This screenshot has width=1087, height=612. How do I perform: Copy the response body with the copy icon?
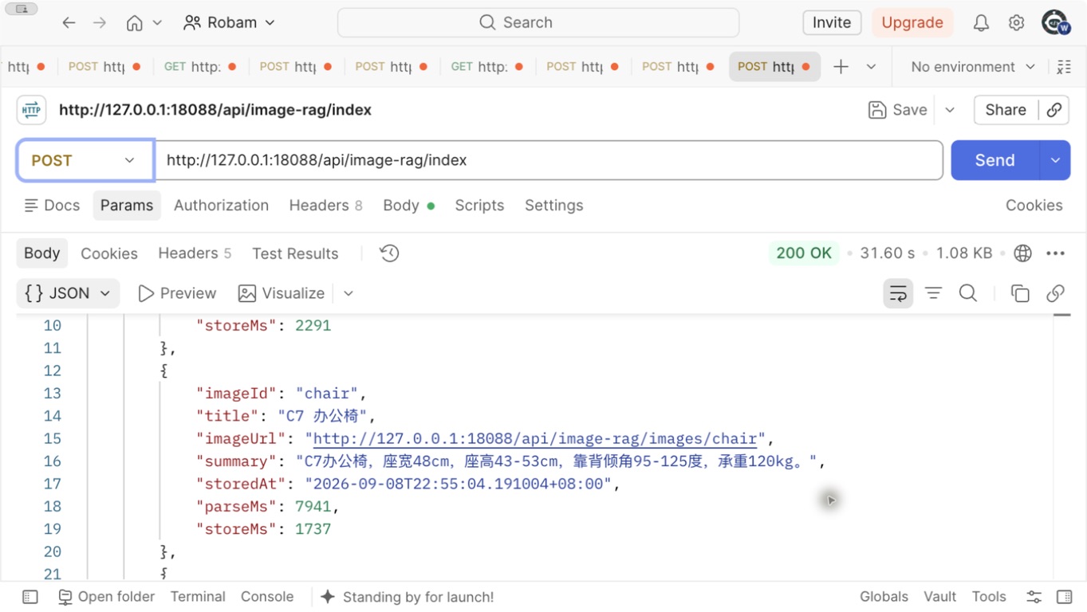1020,293
